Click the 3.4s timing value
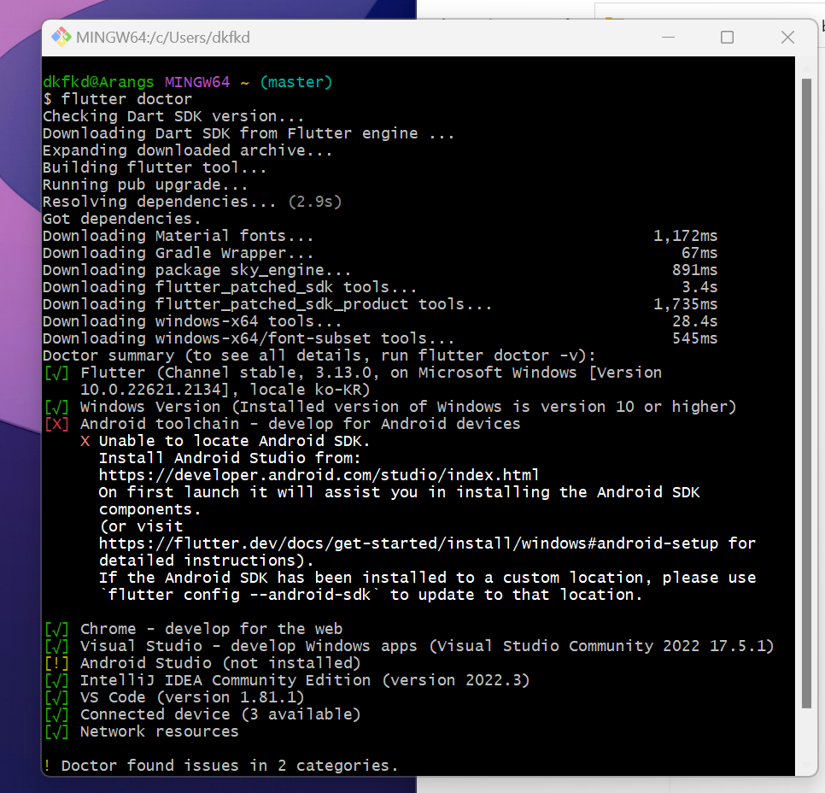This screenshot has width=825, height=793. click(x=699, y=287)
